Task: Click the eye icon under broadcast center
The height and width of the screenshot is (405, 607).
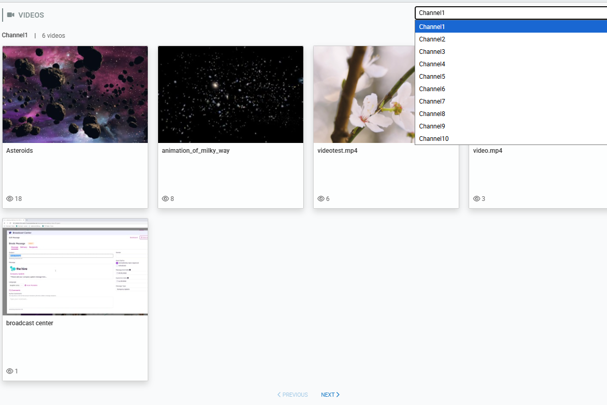Action: point(9,371)
